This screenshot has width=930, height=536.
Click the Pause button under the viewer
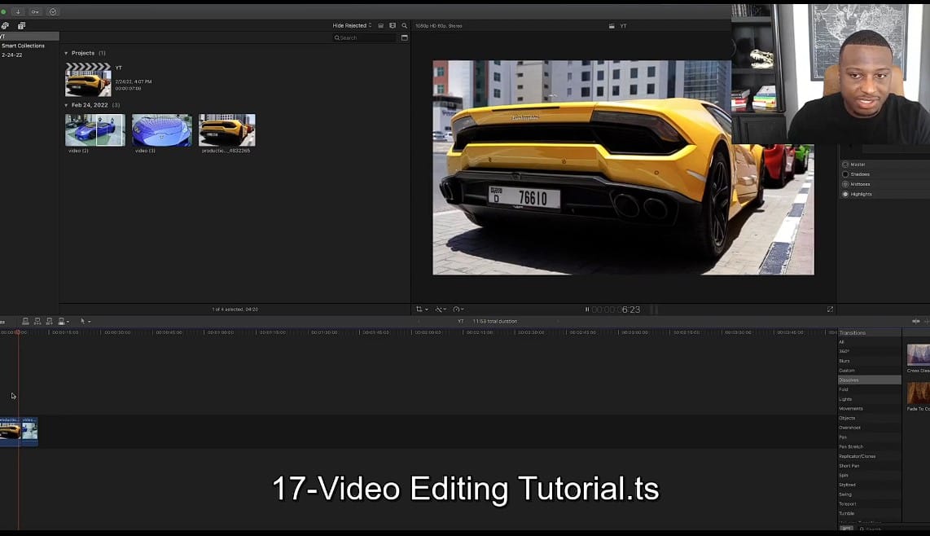pos(588,309)
